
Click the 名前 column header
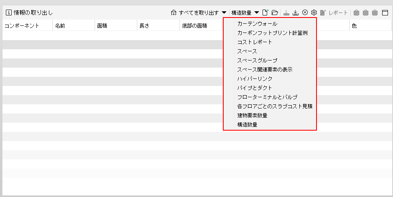tap(74, 25)
